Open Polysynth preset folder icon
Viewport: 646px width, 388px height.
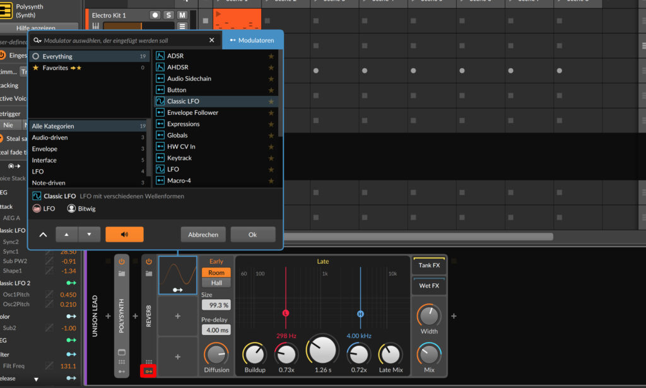[122, 274]
